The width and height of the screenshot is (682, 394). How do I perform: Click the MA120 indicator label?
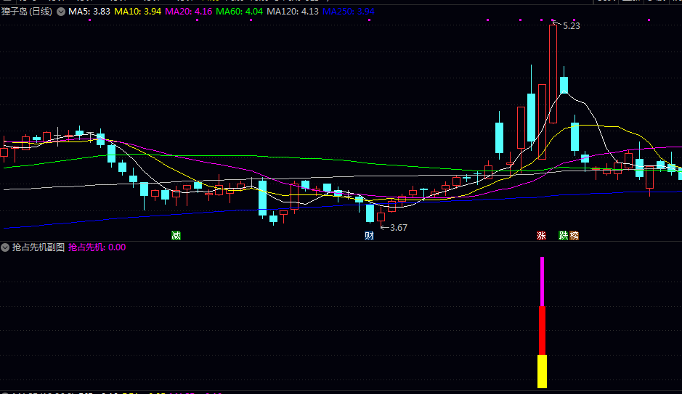point(293,12)
